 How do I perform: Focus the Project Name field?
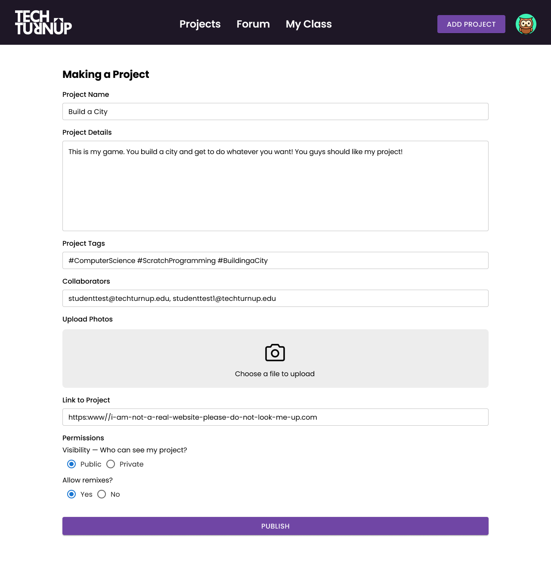[275, 111]
